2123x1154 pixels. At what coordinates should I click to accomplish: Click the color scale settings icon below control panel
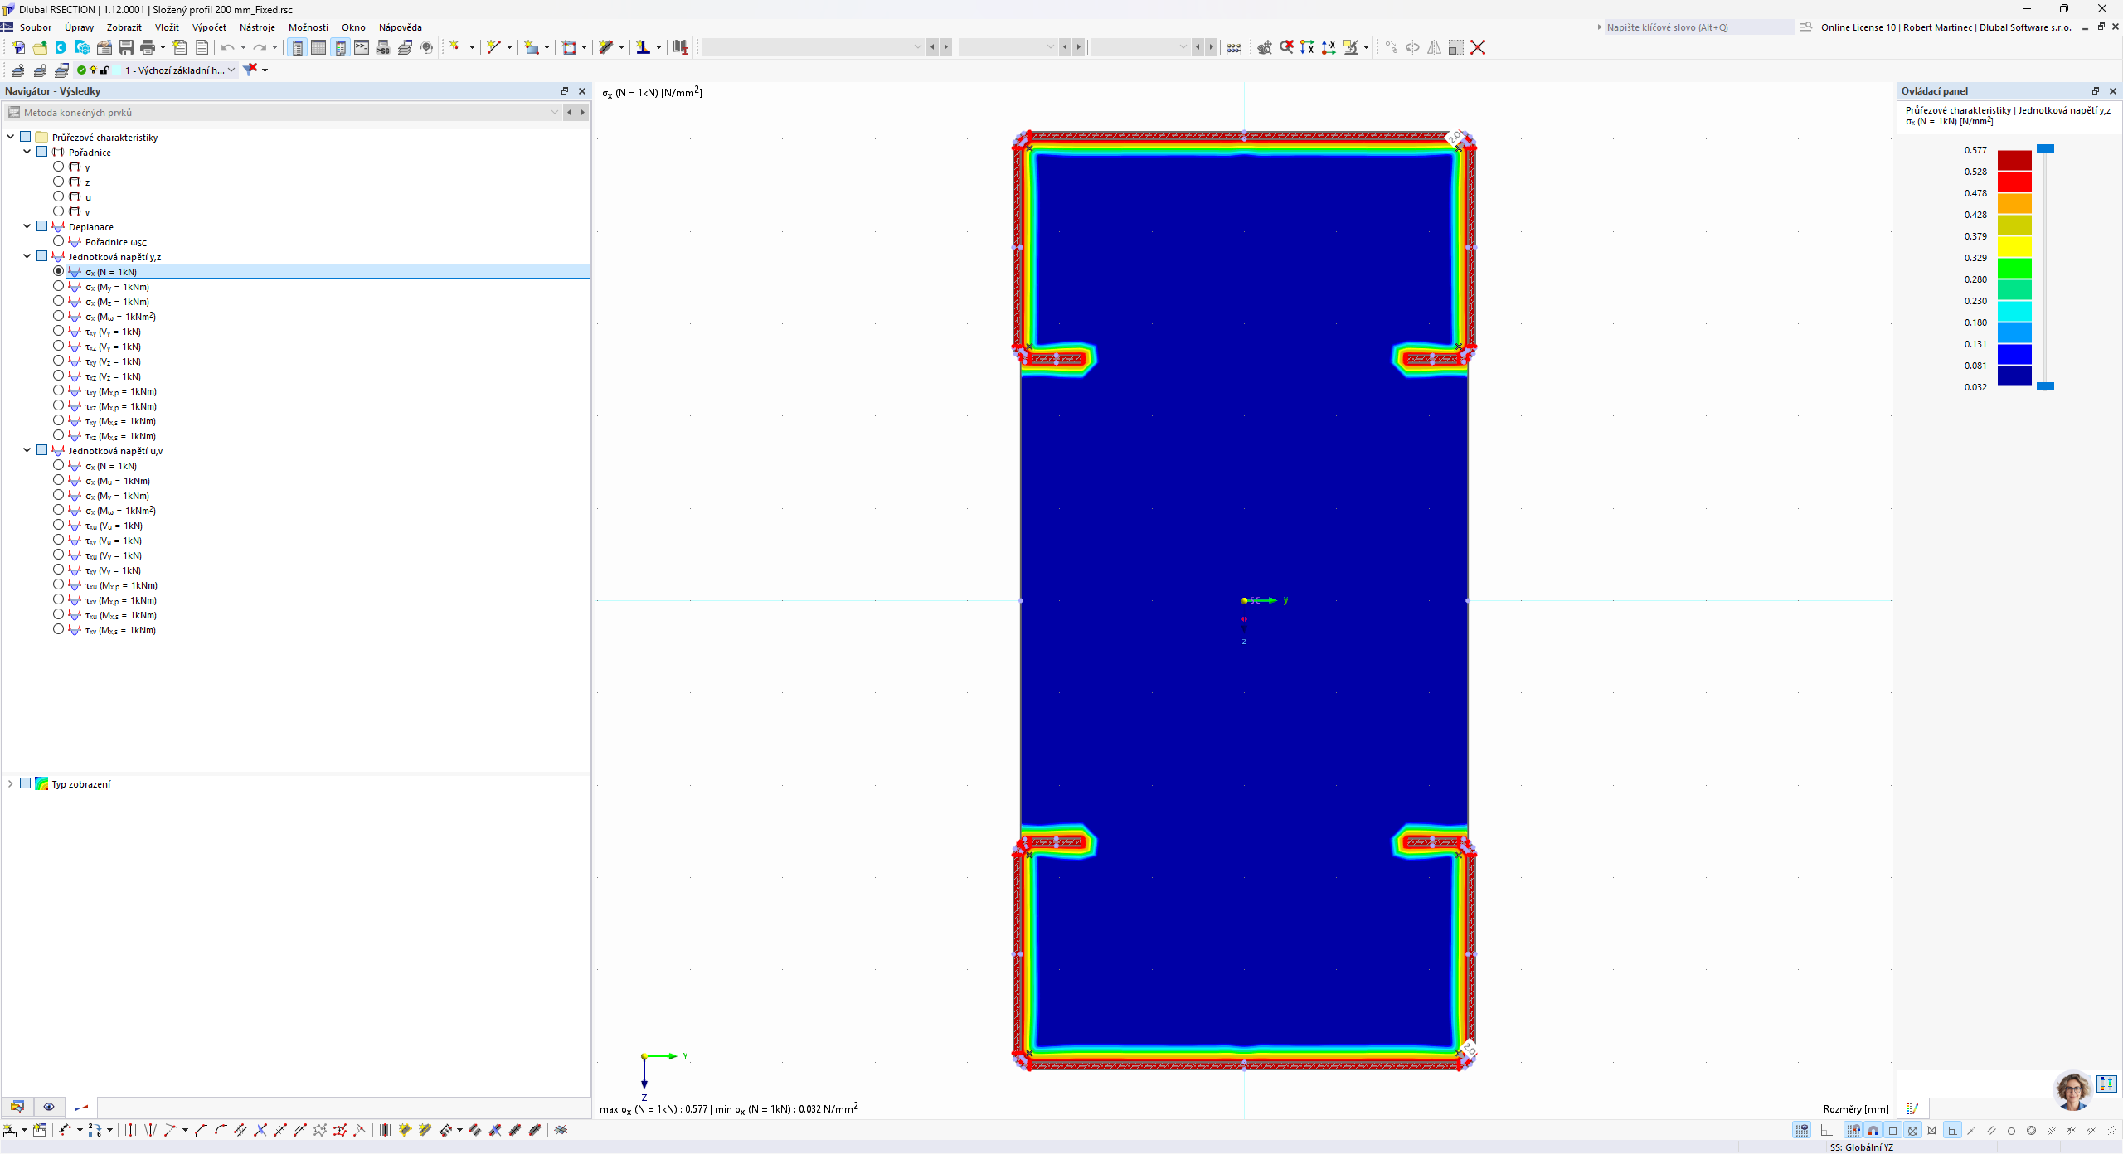coord(1912,1108)
